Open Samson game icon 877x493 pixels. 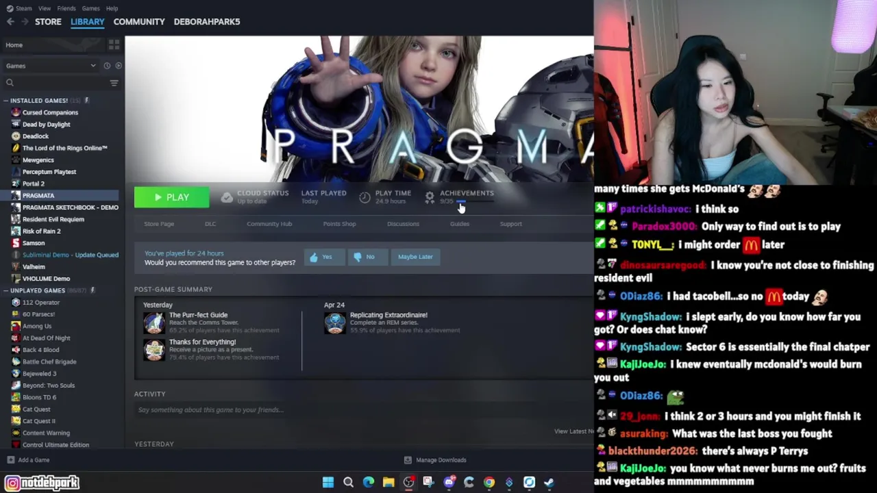pyautogui.click(x=15, y=243)
